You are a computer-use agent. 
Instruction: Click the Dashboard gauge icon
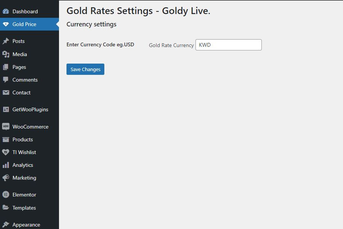pyautogui.click(x=6, y=11)
